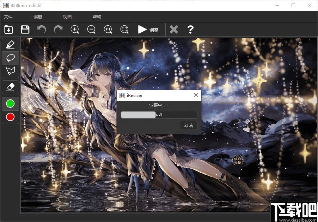Image resolution: width=318 pixels, height=222 pixels.
Task: Start resizing with the 调整 play button
Action: [x=148, y=30]
